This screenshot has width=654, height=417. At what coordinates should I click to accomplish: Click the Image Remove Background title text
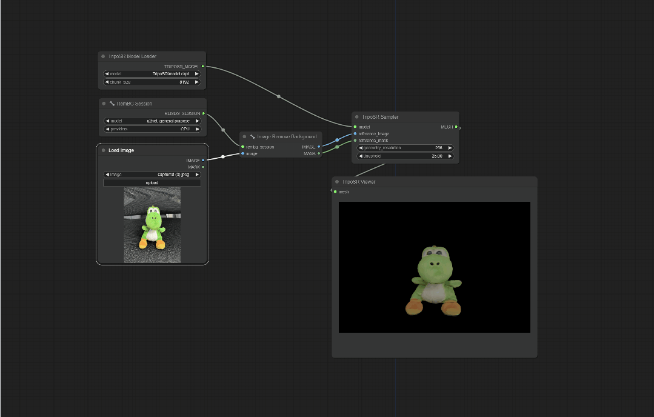point(287,136)
